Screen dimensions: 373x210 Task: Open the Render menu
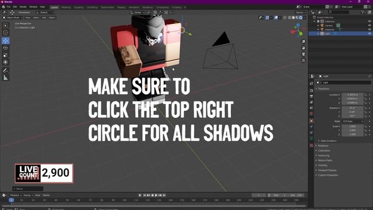tap(23, 7)
